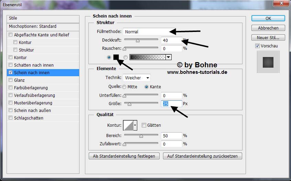Expand the Kontur contour picker arrow

pyautogui.click(x=135, y=125)
